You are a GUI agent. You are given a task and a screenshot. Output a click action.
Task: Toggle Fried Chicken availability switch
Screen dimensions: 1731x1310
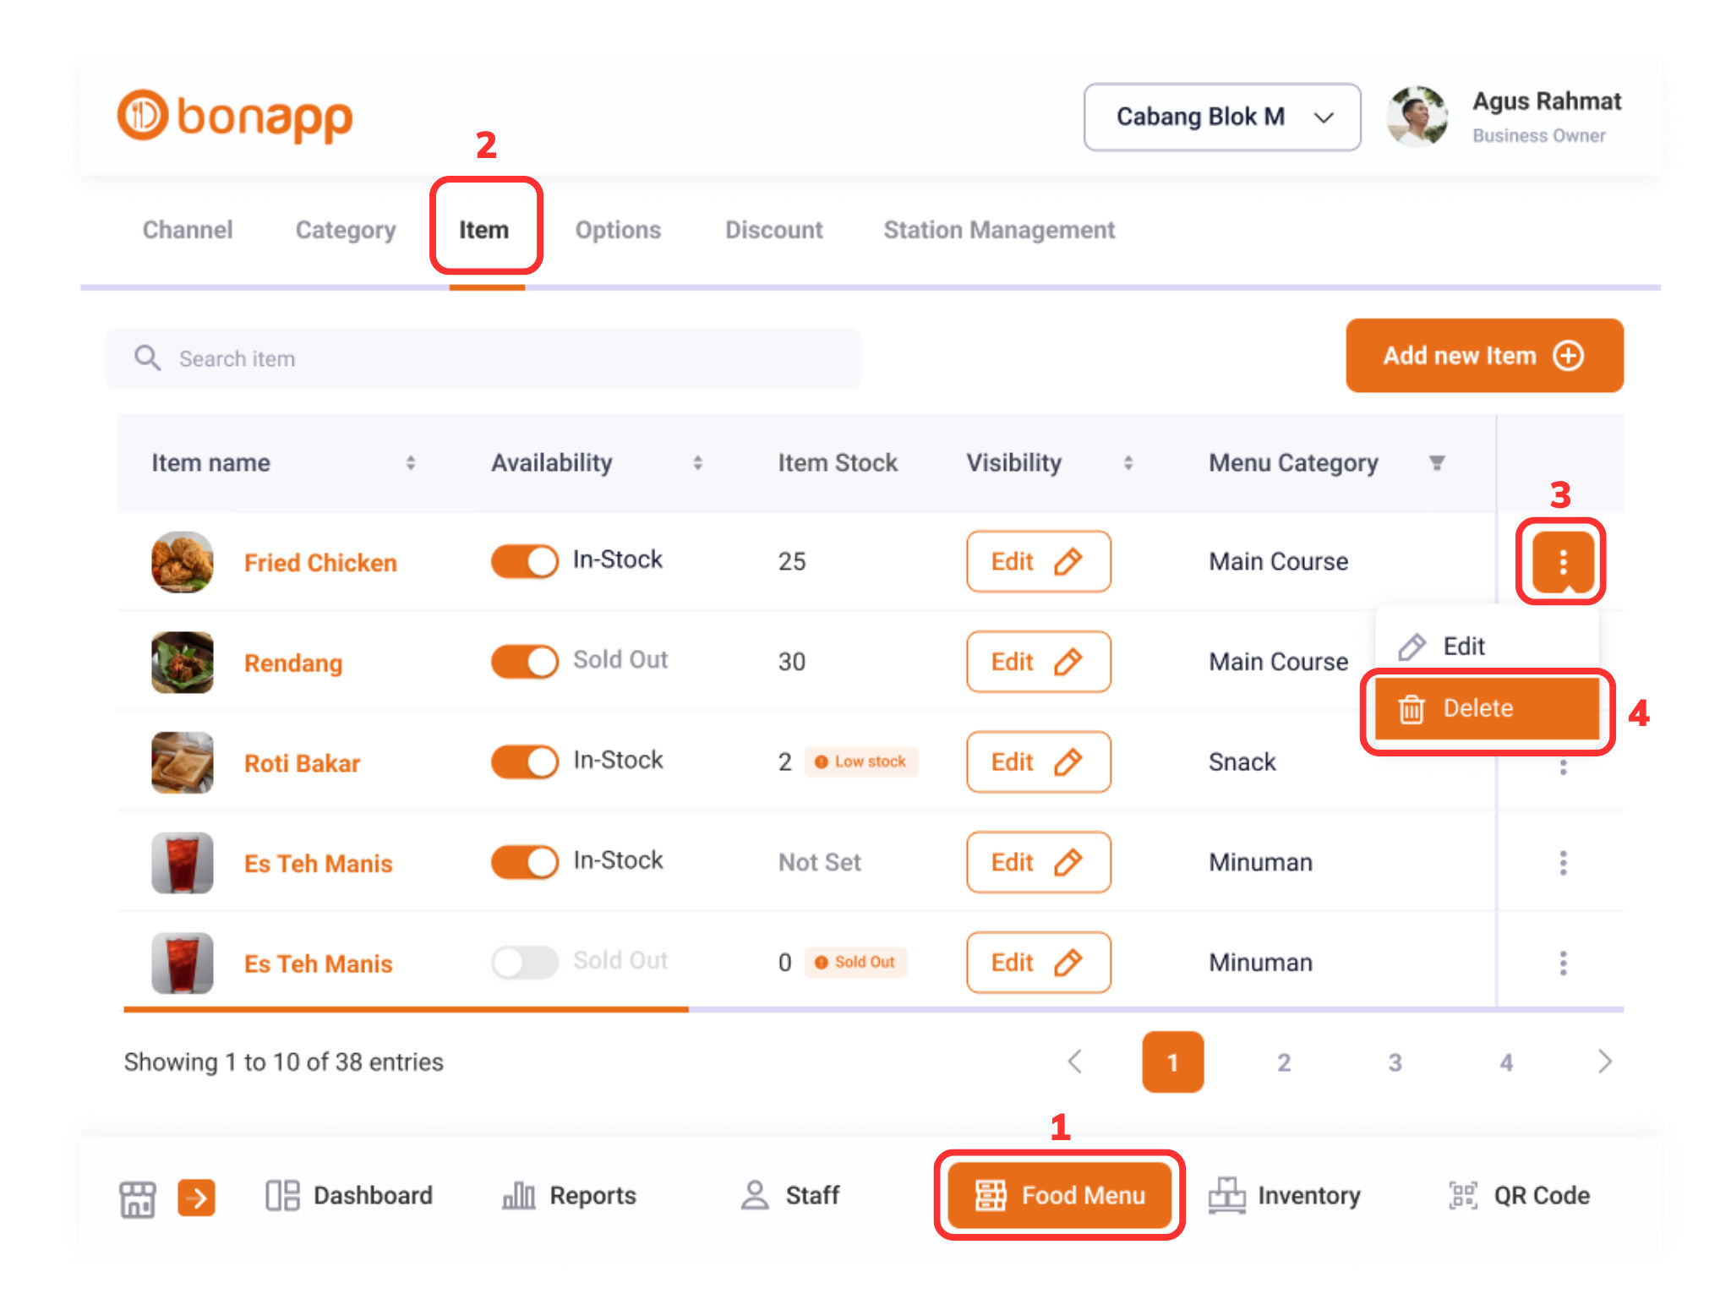click(524, 561)
